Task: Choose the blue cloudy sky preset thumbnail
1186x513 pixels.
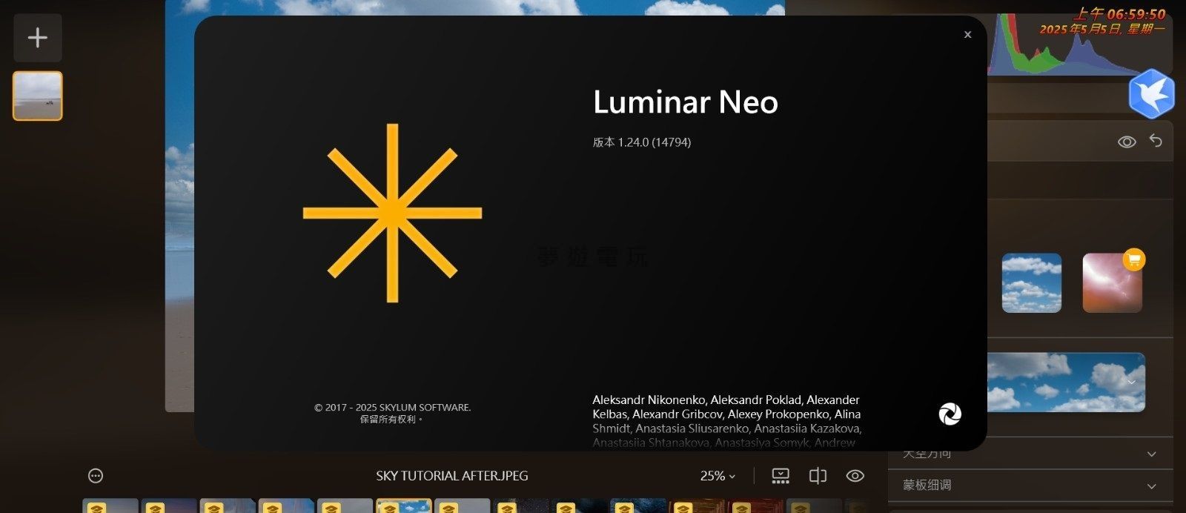Action: click(1031, 282)
